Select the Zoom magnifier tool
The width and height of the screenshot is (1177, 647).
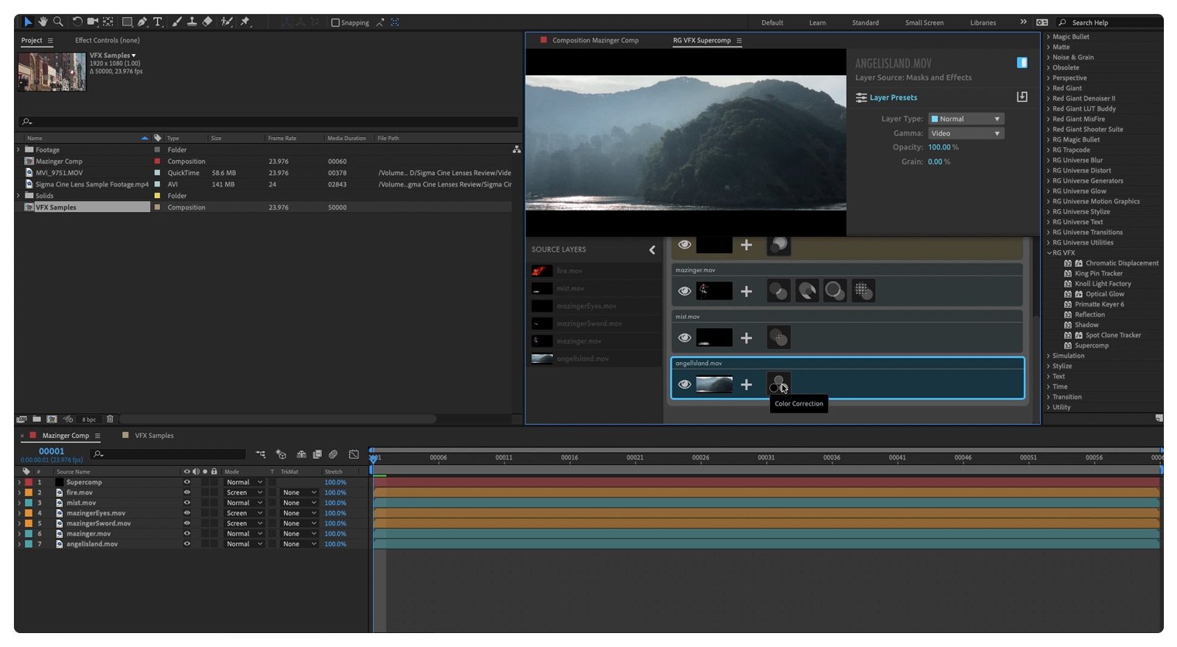tap(58, 22)
